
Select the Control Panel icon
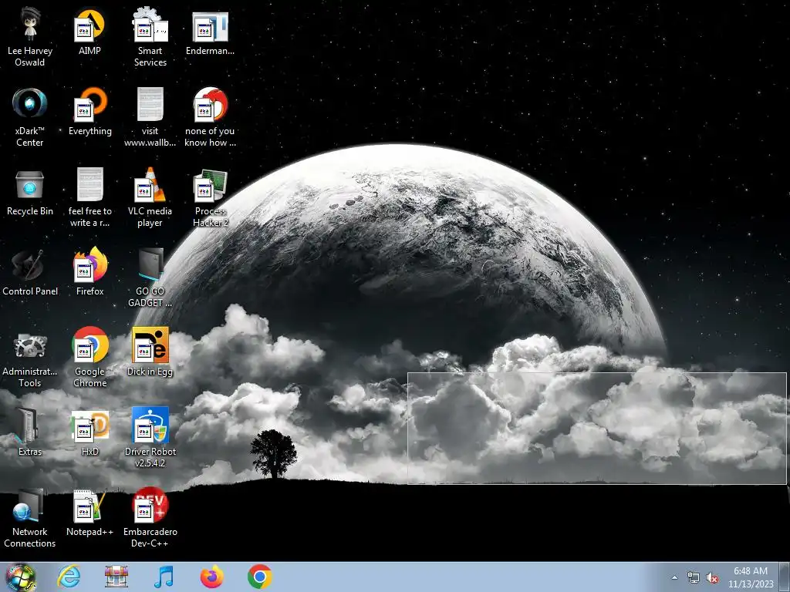[x=30, y=271]
